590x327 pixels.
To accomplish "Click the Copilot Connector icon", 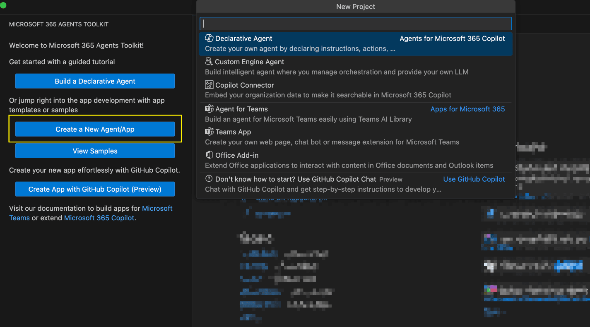I will 209,85.
